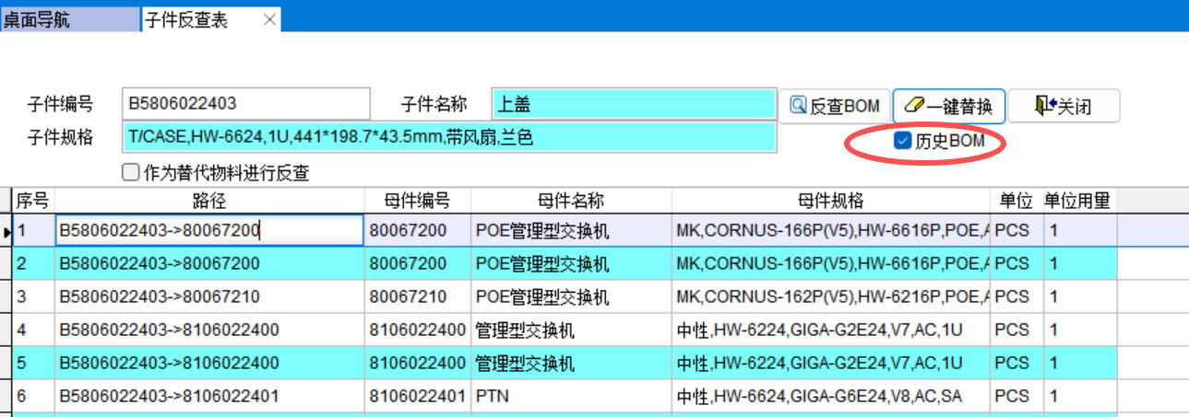This screenshot has width=1189, height=417.
Task: Click the eraser icon on 一键替换
Action: tap(911, 106)
